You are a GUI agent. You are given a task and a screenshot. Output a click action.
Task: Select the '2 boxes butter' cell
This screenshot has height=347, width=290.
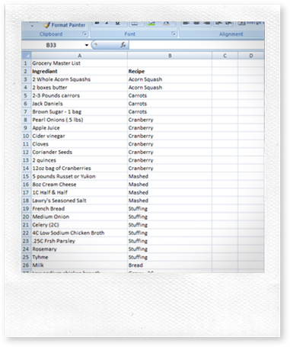[x=79, y=88]
